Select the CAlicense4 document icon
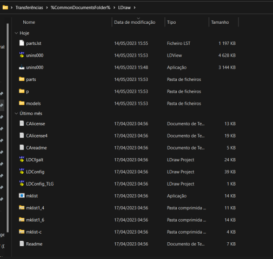 pyautogui.click(x=22, y=135)
